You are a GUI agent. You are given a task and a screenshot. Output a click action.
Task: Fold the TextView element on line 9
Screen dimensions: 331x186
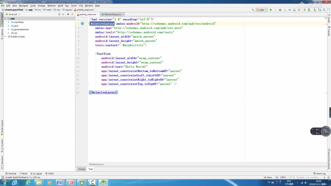pyautogui.click(x=88, y=54)
